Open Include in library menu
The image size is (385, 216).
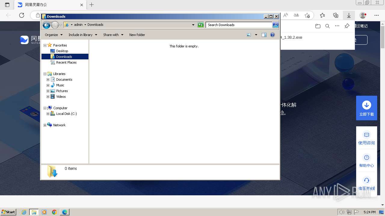[83, 35]
